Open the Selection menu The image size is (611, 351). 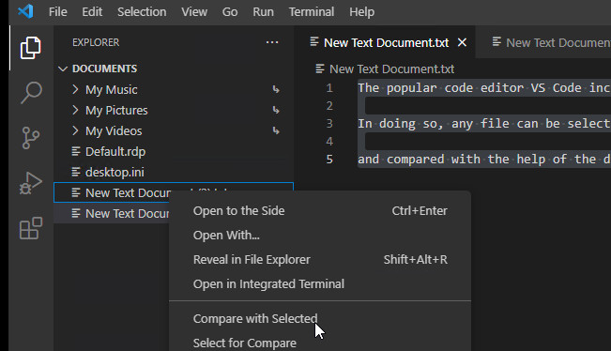click(142, 11)
